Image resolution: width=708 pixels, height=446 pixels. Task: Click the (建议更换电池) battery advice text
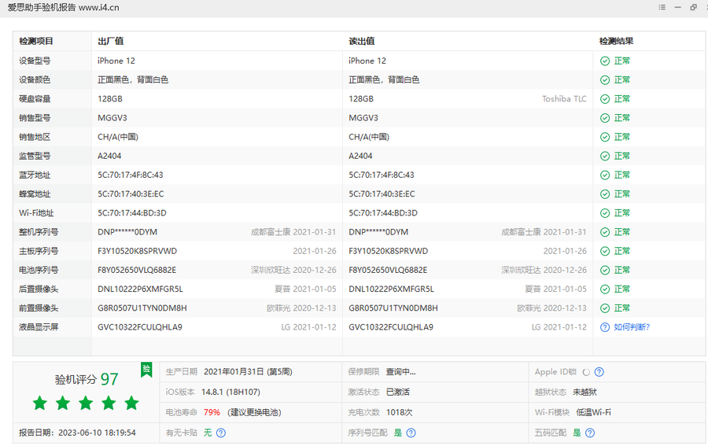click(254, 413)
